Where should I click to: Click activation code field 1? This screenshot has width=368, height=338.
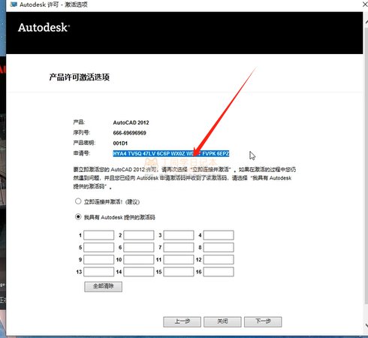click(x=99, y=235)
